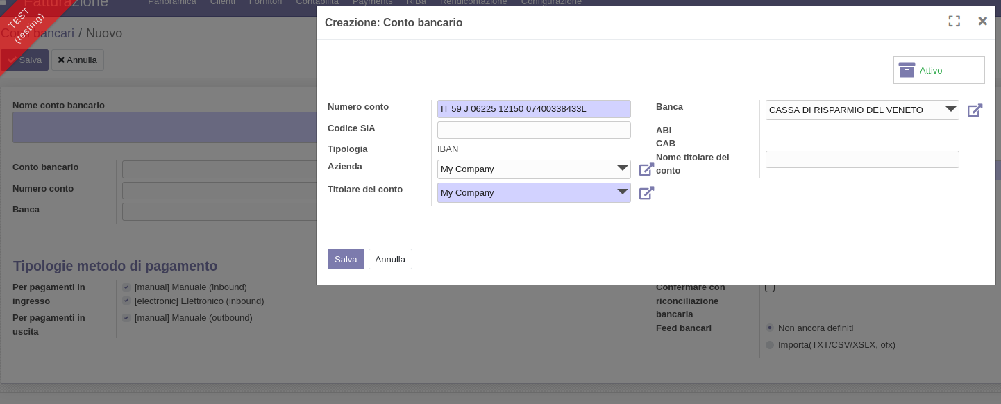This screenshot has height=404, width=1001.
Task: Toggle the Attivo archive button
Action: (x=938, y=70)
